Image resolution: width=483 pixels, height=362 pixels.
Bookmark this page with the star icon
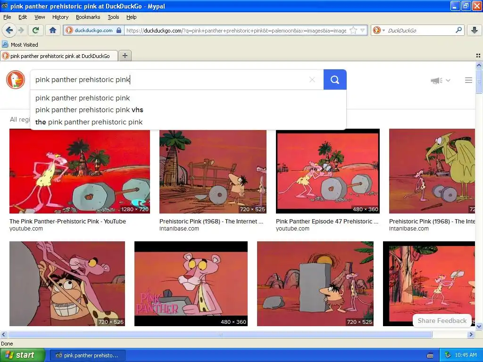click(x=353, y=30)
